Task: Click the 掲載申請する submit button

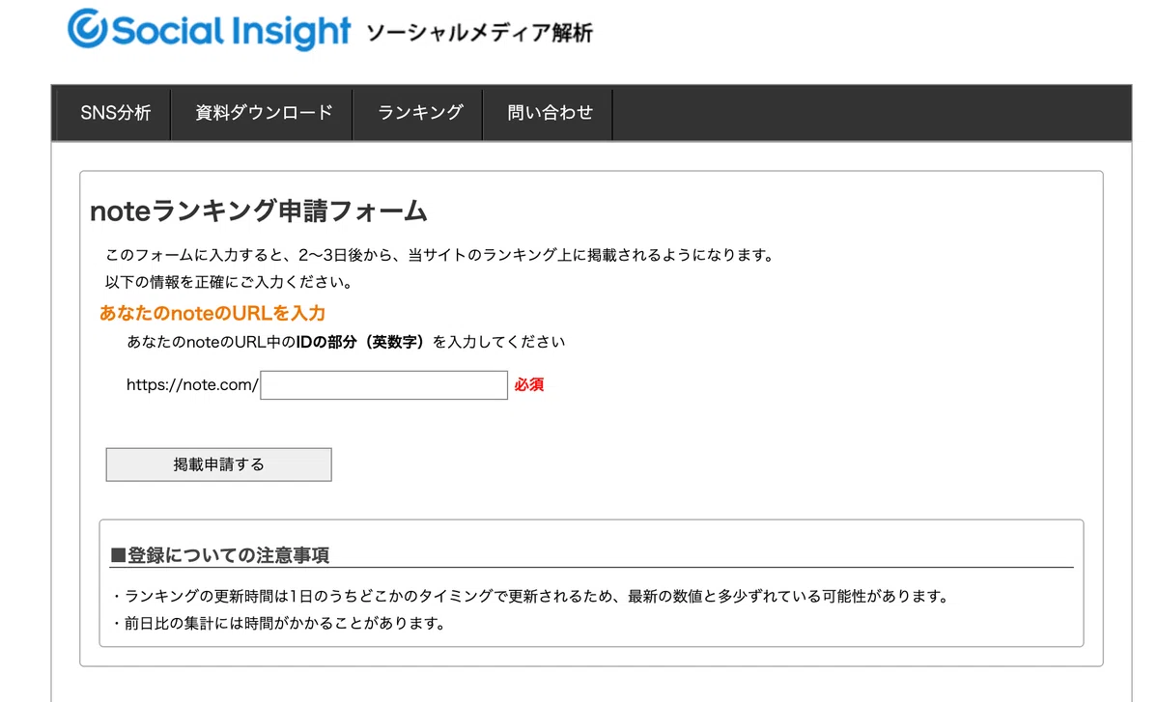Action: point(218,464)
